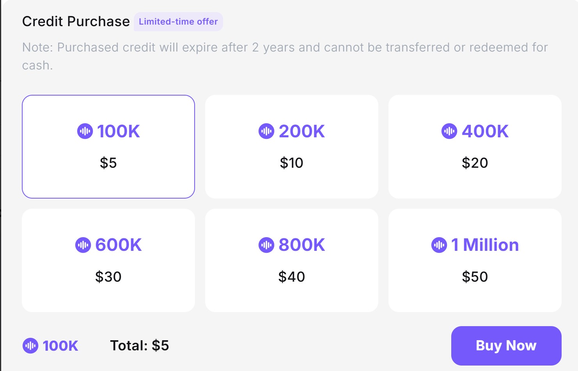Choose the 800K credits card
The height and width of the screenshot is (371, 578).
pyautogui.click(x=292, y=260)
